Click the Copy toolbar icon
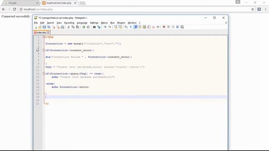This screenshot has width=269, height=151. (x=73, y=27)
